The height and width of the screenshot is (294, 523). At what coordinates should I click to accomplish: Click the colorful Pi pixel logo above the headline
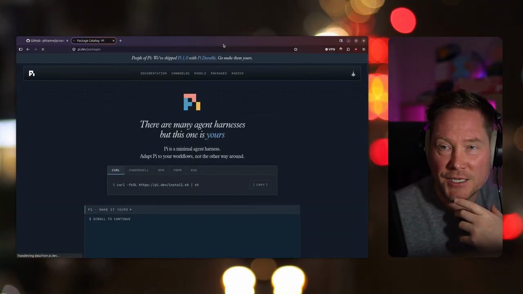[x=192, y=102]
